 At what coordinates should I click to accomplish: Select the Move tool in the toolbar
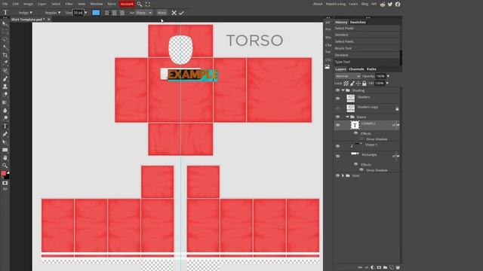[5, 23]
